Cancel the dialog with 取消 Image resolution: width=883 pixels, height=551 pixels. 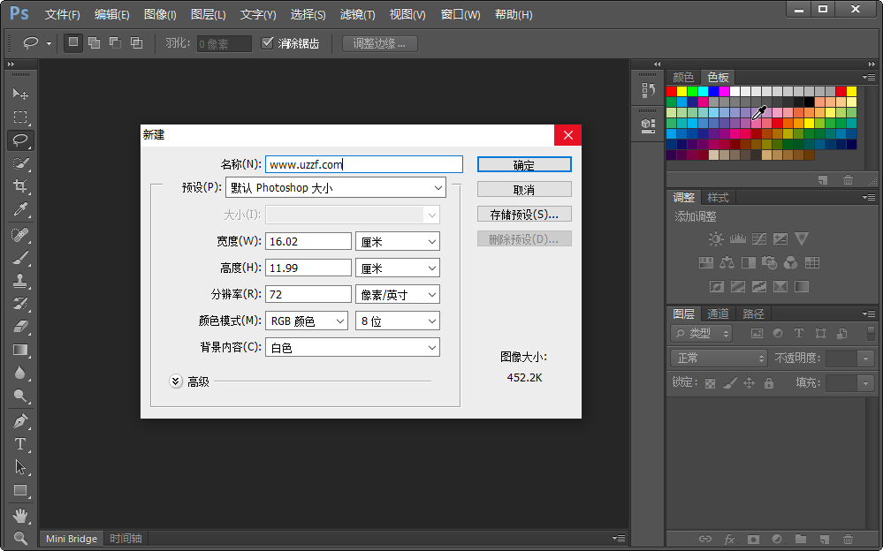tap(524, 189)
